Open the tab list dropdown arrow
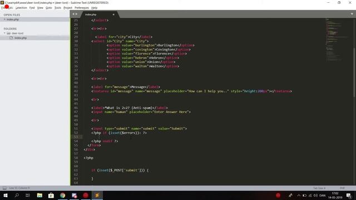 point(352,14)
